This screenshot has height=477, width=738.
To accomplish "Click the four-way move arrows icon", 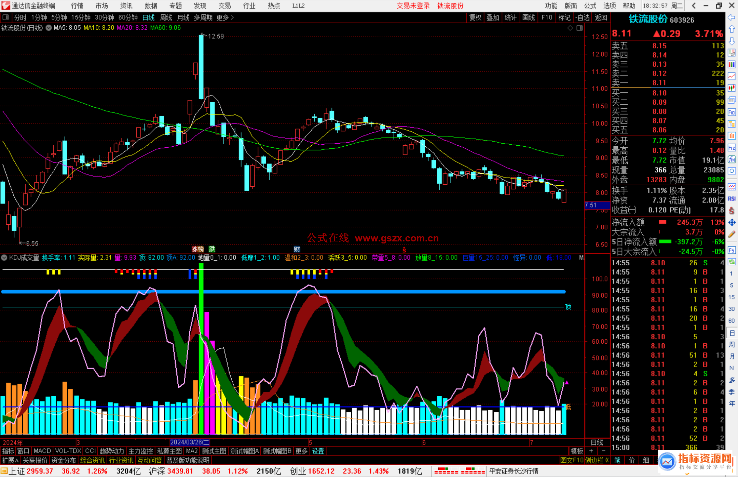I will click(732, 223).
